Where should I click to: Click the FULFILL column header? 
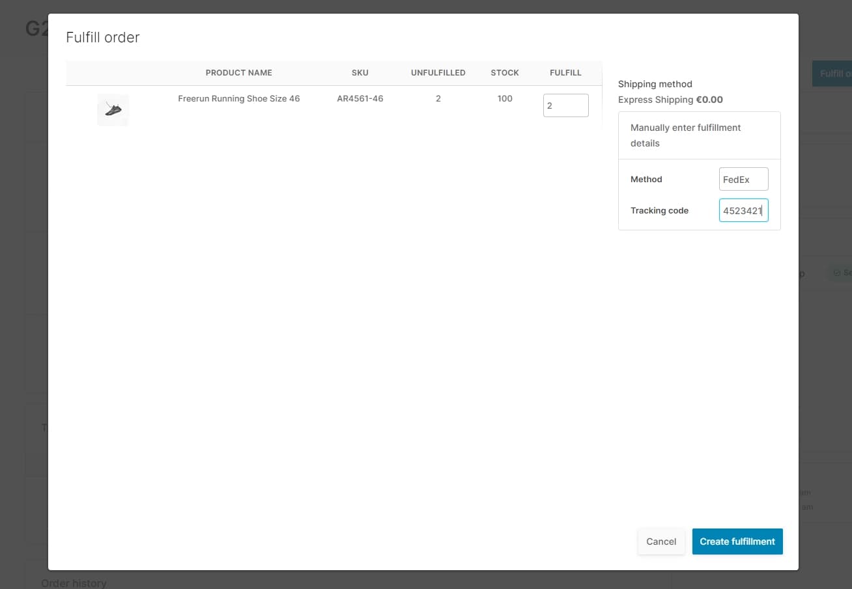[565, 73]
